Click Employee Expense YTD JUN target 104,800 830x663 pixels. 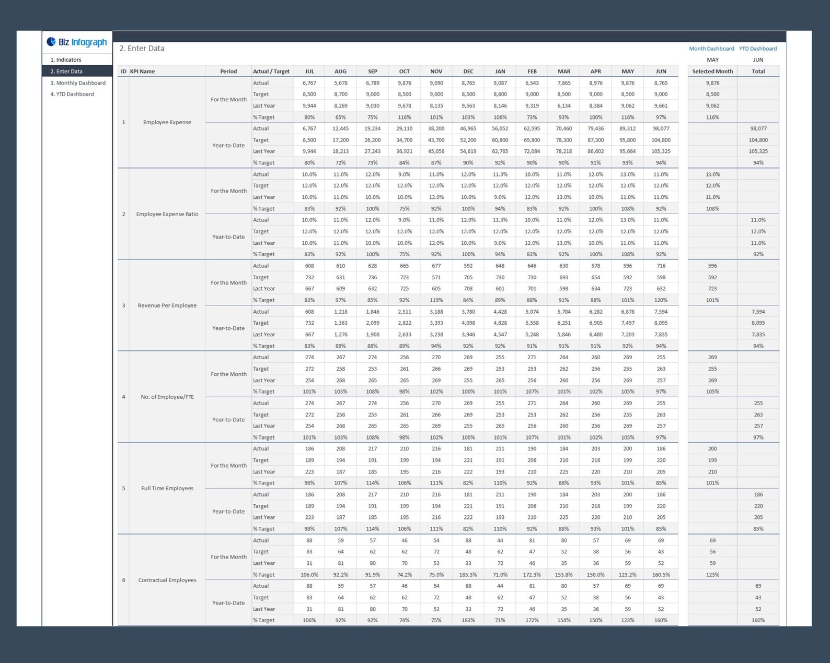click(x=661, y=140)
